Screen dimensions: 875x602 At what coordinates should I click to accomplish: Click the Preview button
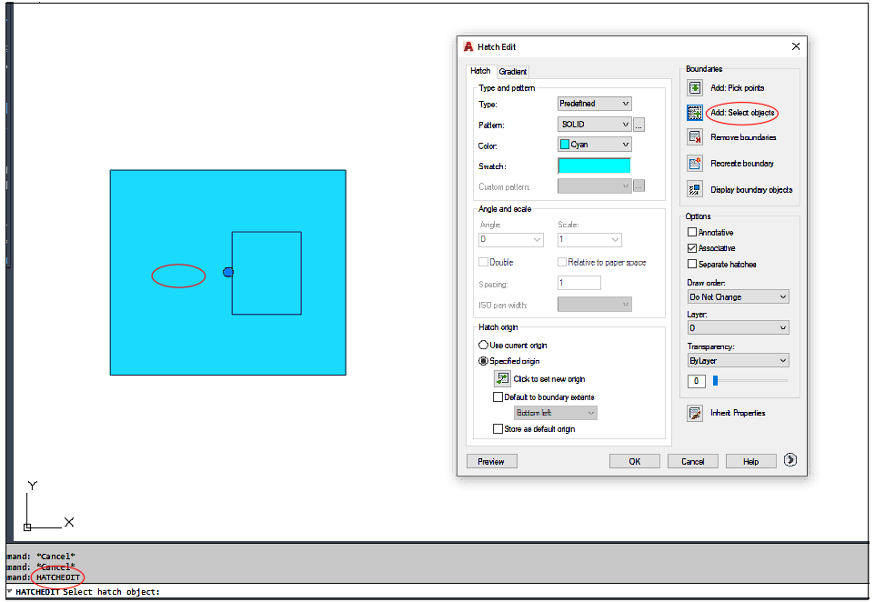492,462
